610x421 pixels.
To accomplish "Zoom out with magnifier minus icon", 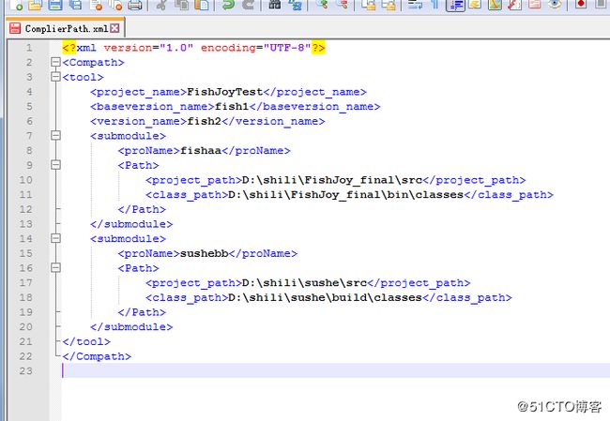I will pos(343,4).
